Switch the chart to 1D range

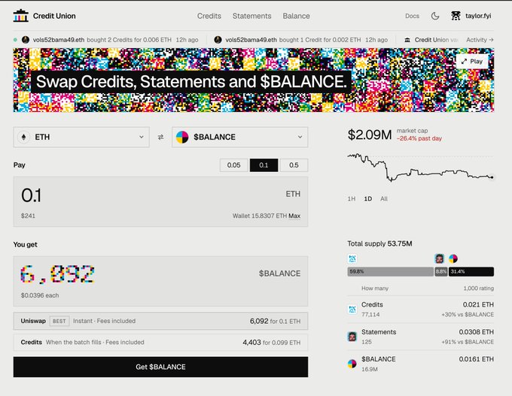368,199
